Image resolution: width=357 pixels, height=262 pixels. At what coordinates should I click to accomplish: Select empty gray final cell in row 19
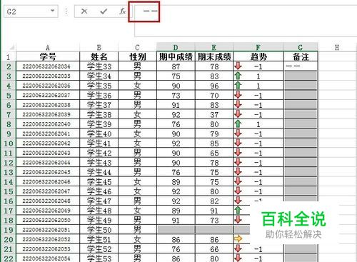point(214,229)
